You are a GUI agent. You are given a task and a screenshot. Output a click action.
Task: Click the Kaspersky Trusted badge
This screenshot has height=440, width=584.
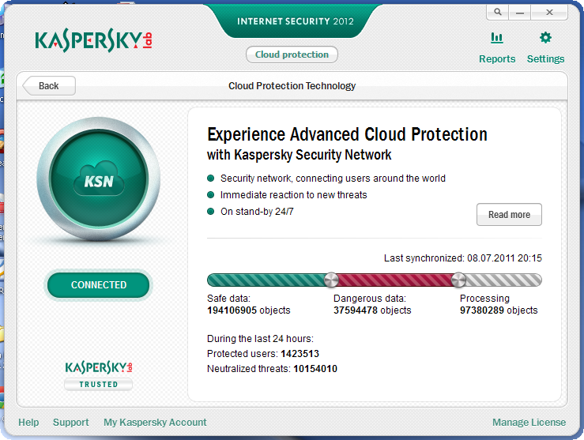[98, 375]
